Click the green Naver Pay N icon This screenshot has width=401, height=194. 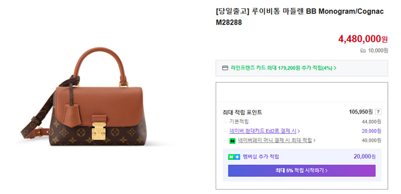click(x=232, y=140)
